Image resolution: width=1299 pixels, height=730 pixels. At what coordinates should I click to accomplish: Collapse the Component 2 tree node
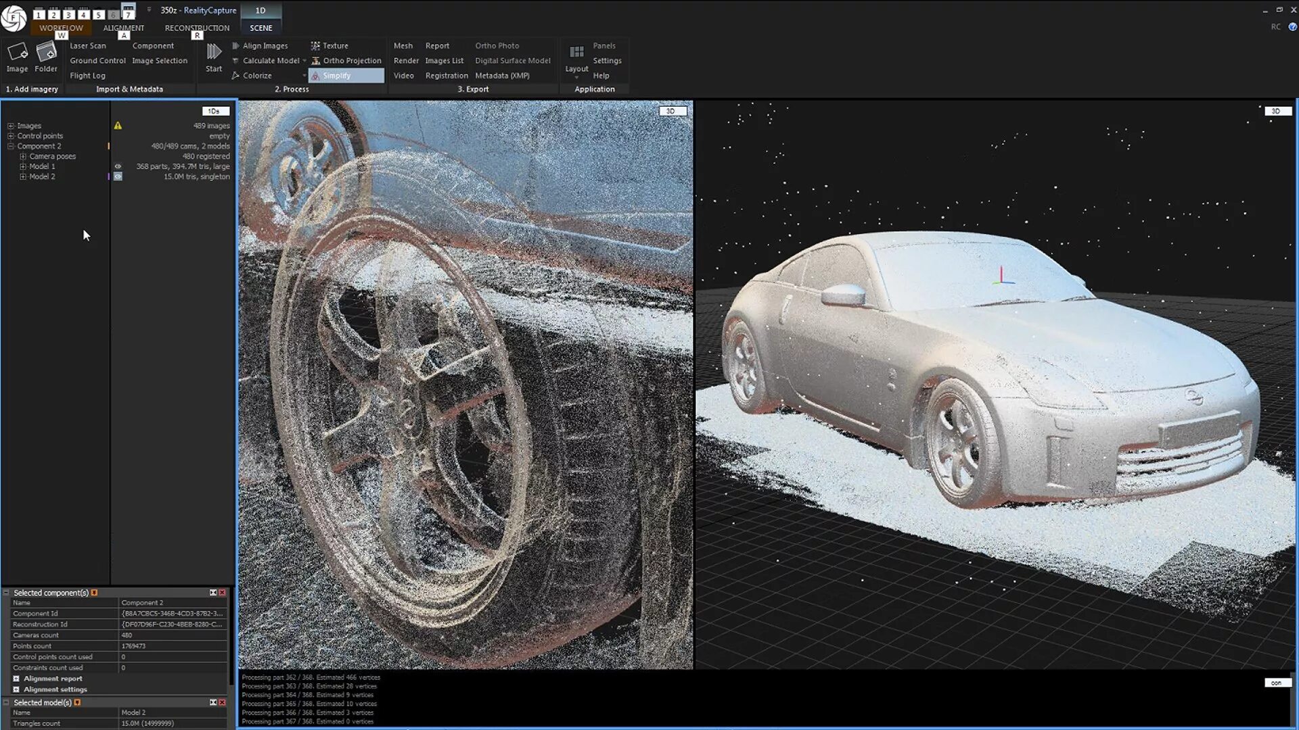pos(11,146)
